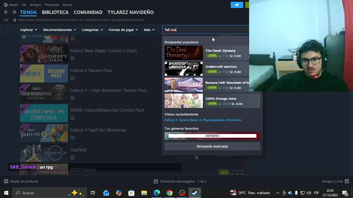
Task: Open the Ver menu
Action: [x=24, y=5]
